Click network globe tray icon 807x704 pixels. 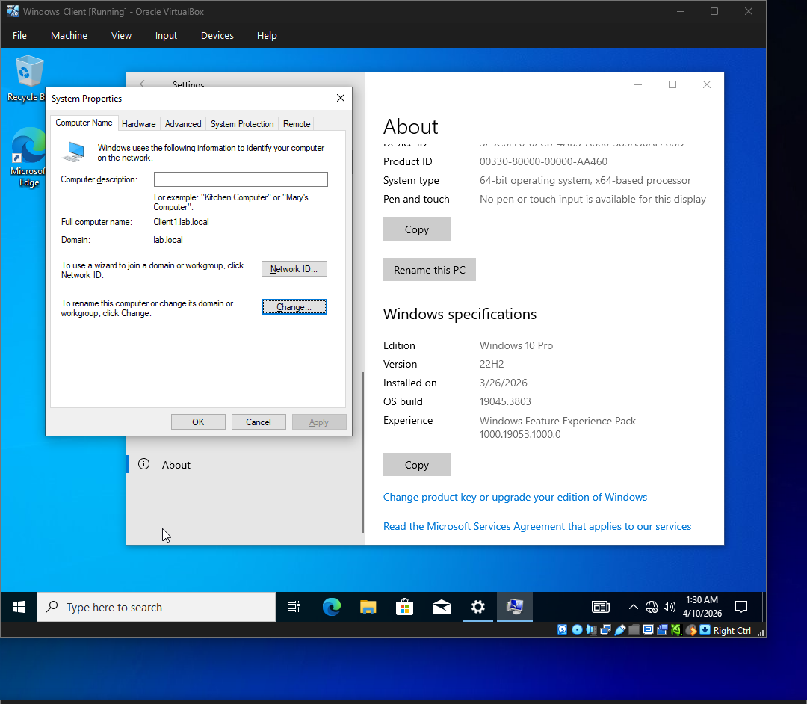tap(652, 608)
